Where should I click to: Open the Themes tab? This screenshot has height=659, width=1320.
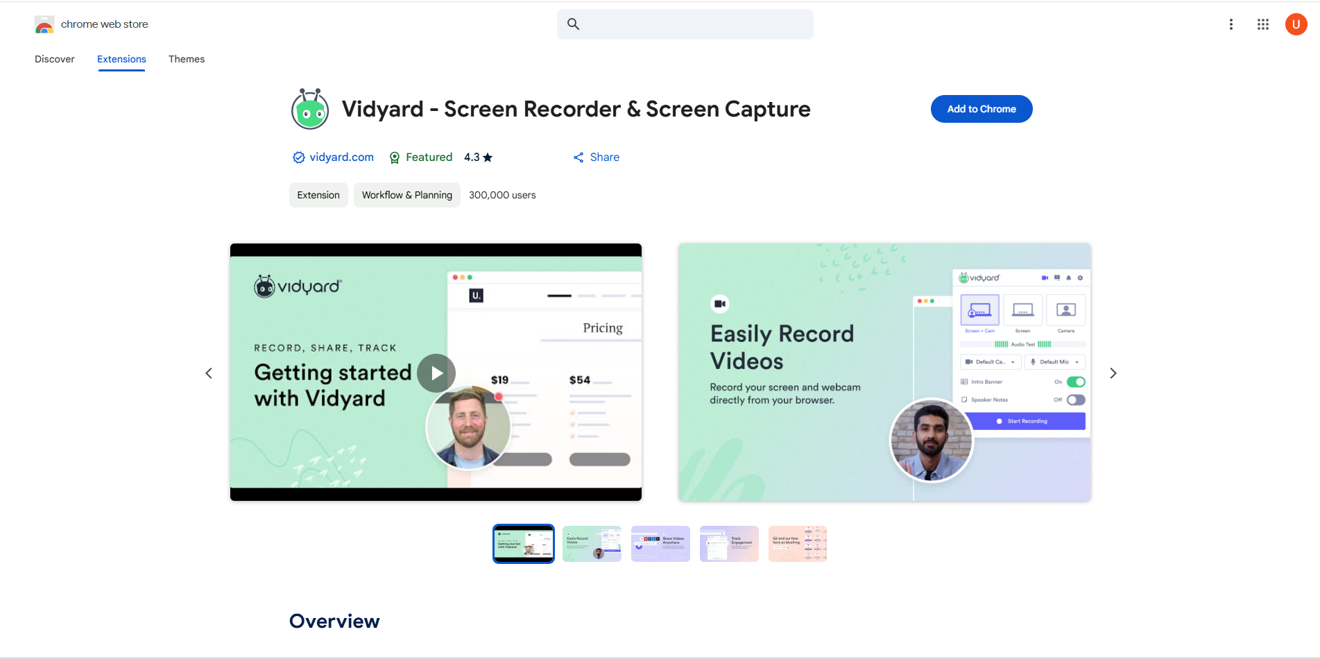pos(187,59)
